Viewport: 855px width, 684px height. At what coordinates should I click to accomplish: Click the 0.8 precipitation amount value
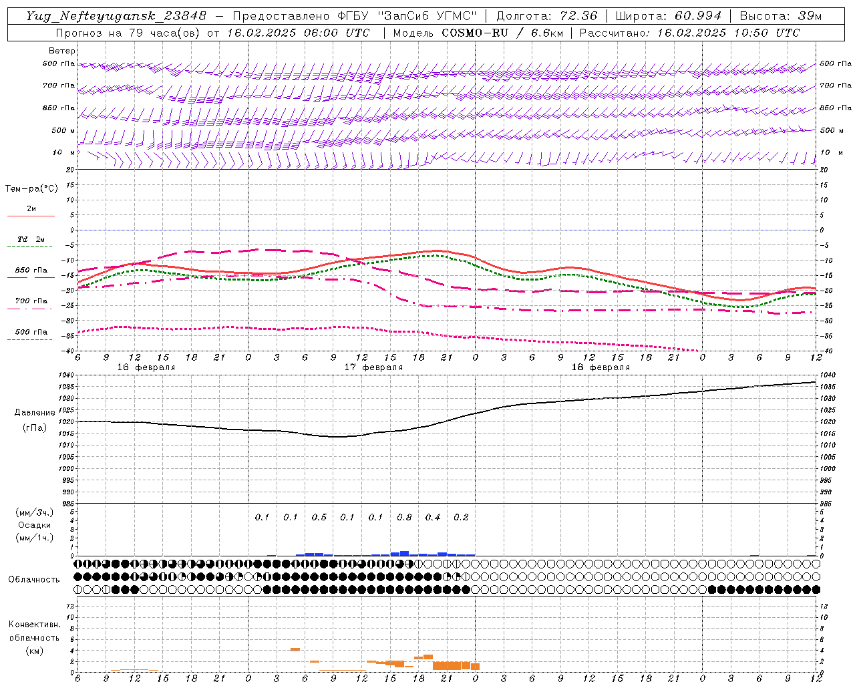(404, 518)
